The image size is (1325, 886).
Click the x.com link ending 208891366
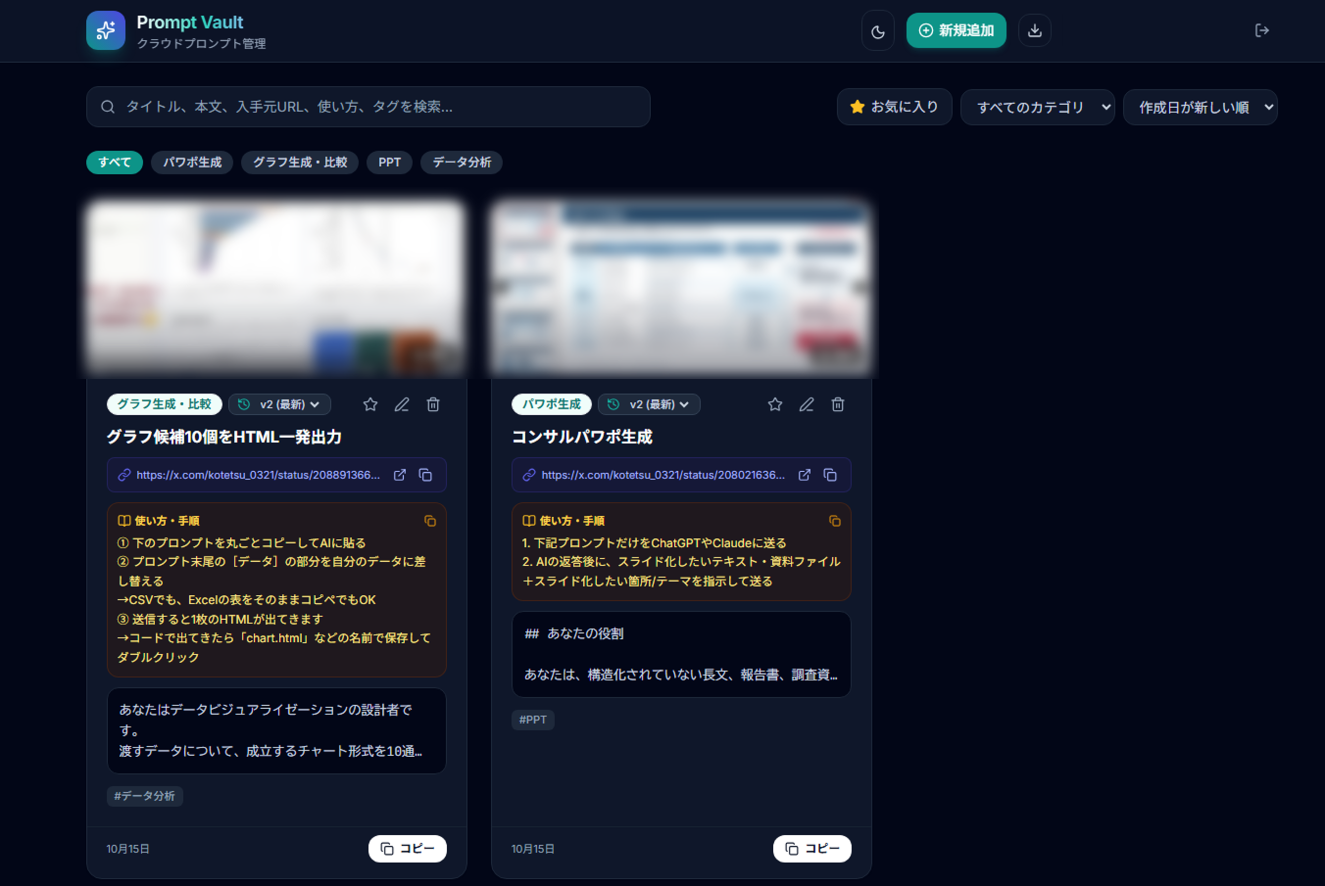coord(258,475)
